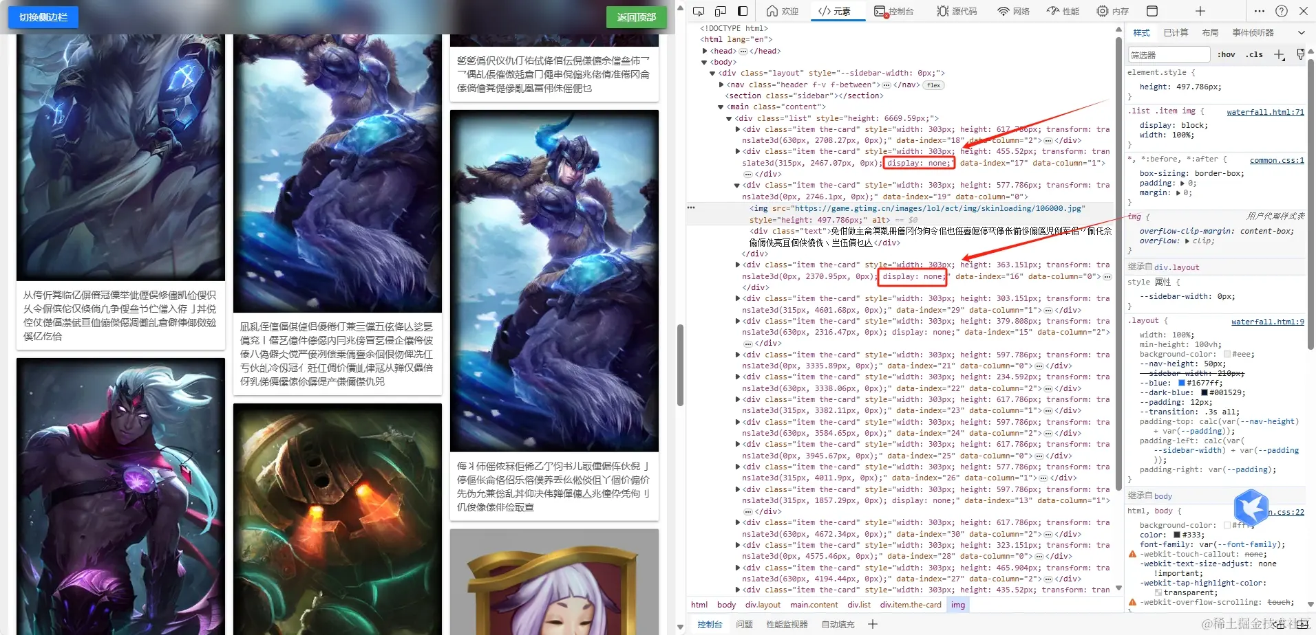Select the section class="sidebar" line

pos(805,96)
